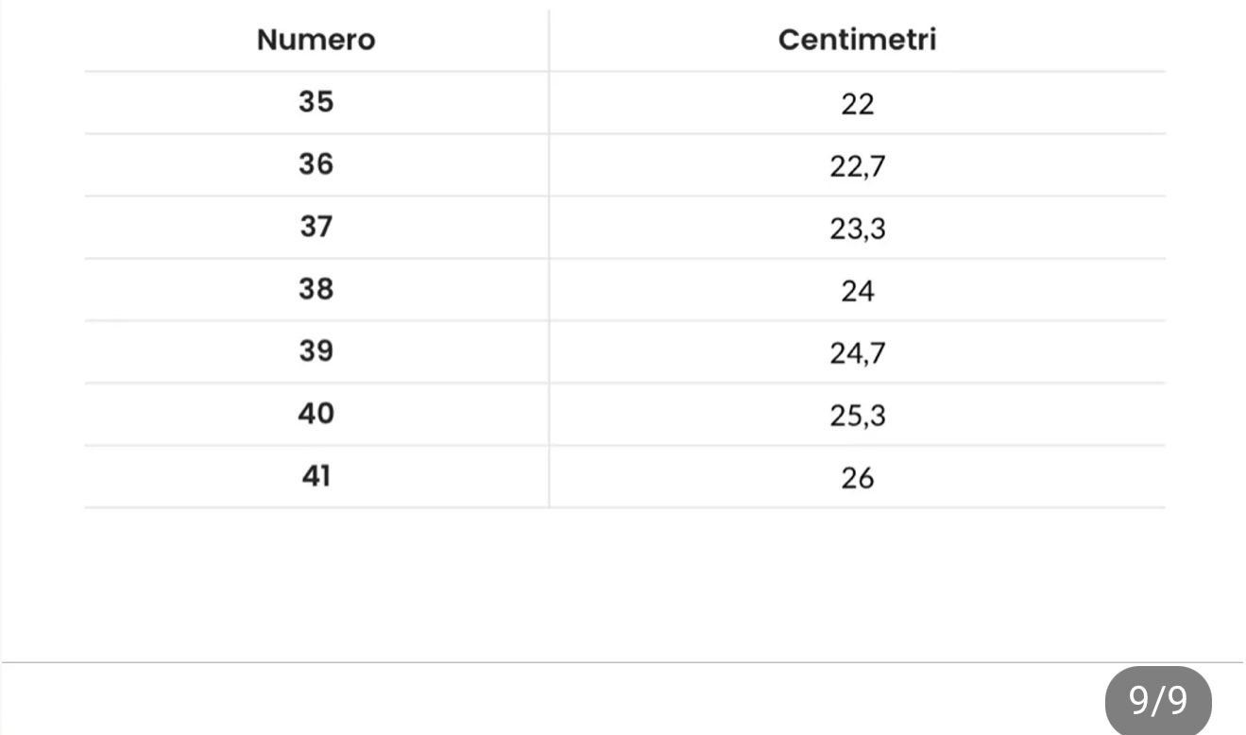The height and width of the screenshot is (735, 1246).
Task: Select size number 41 cell
Action: [x=316, y=476]
